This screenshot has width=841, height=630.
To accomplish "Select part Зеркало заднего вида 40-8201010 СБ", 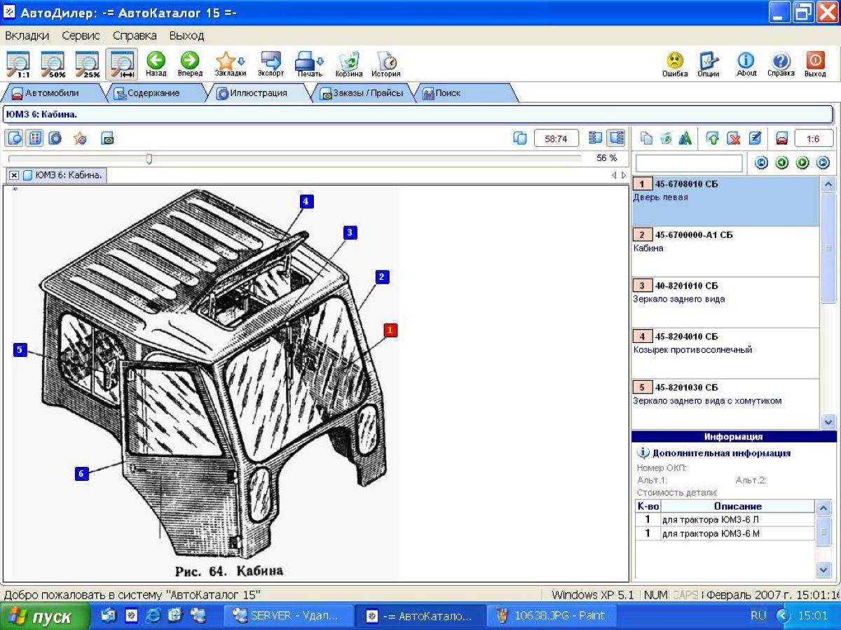I will click(725, 303).
